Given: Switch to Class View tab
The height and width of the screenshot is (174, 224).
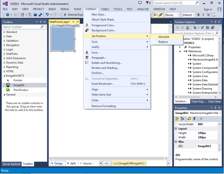Looking at the screenshot, I should [x=214, y=102].
